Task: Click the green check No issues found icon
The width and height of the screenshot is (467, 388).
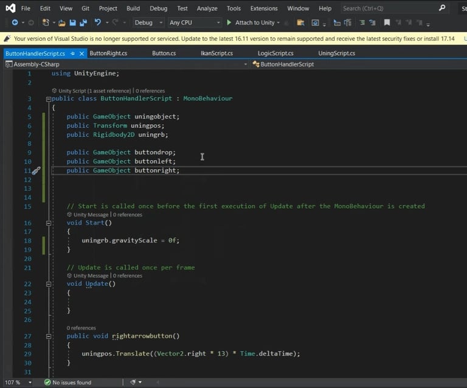Action: click(47, 383)
